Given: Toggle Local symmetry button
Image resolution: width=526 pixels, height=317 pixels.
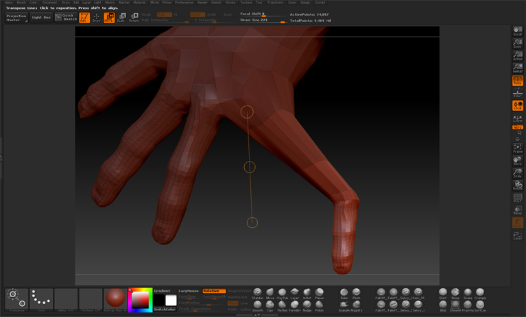Looking at the screenshot, I should (x=517, y=105).
